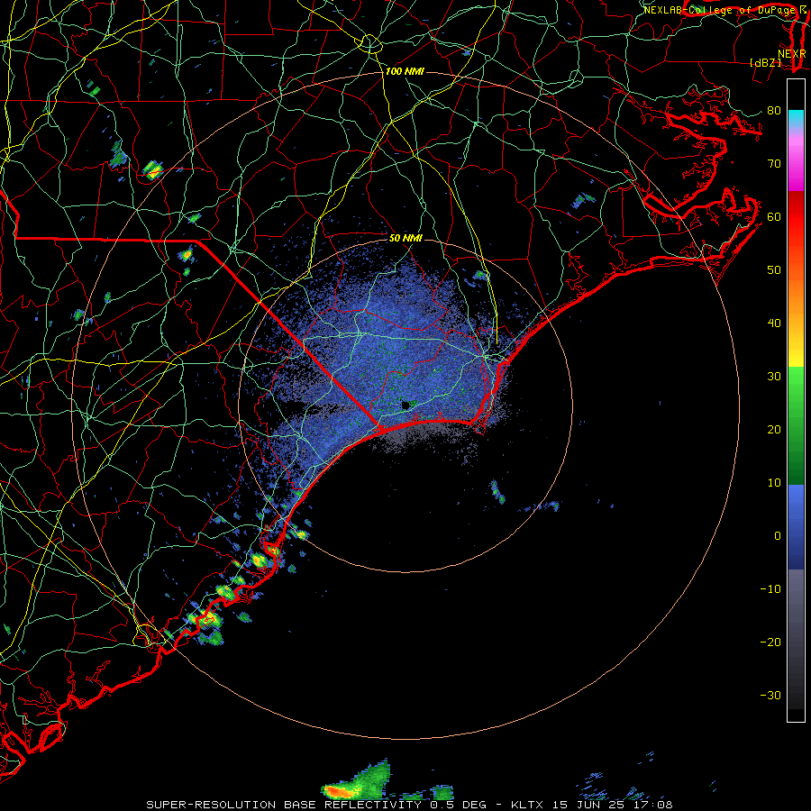Click the -10 value on the color scale
Screen dimensions: 811x811
tap(770, 589)
